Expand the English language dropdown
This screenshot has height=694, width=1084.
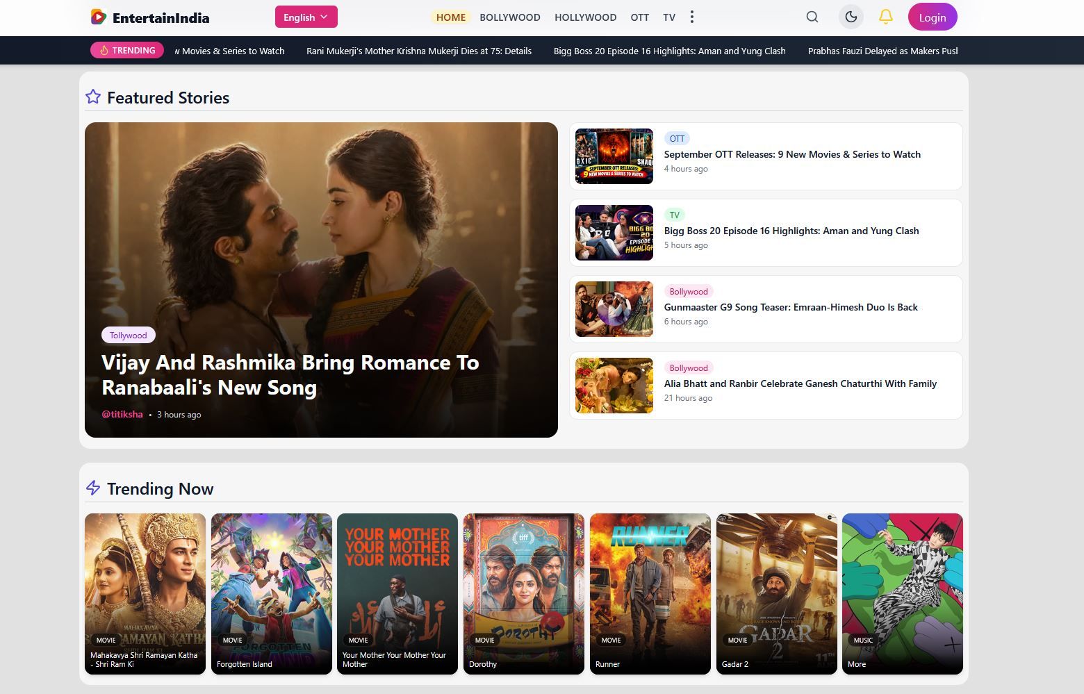(306, 17)
